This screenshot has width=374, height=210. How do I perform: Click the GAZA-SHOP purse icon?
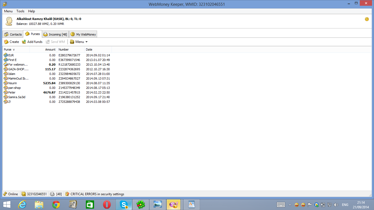[x=6, y=69]
